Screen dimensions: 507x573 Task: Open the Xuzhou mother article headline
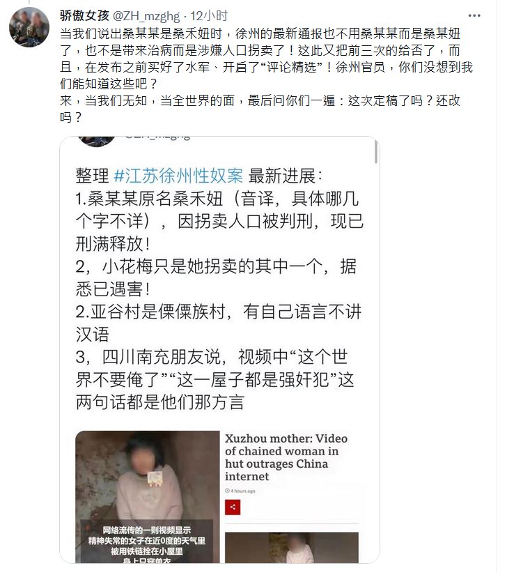(286, 457)
